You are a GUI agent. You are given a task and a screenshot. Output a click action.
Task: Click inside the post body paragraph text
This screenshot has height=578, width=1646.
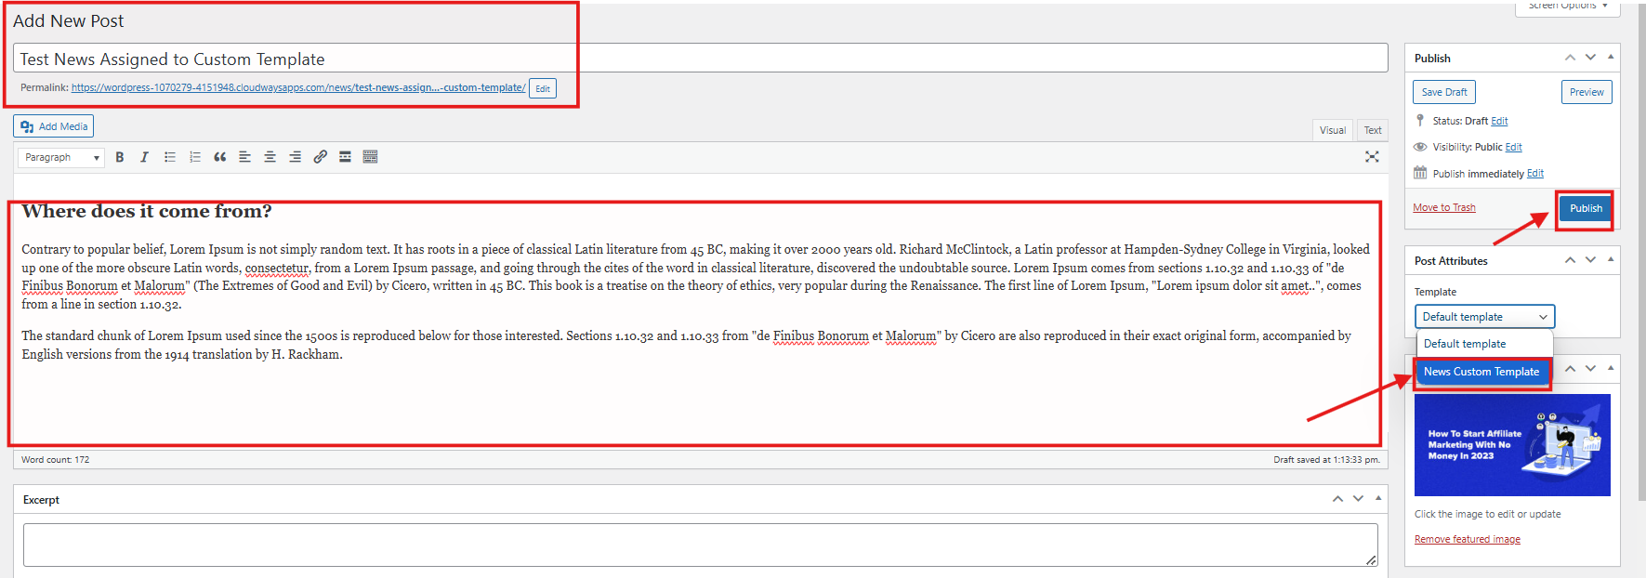(x=695, y=277)
